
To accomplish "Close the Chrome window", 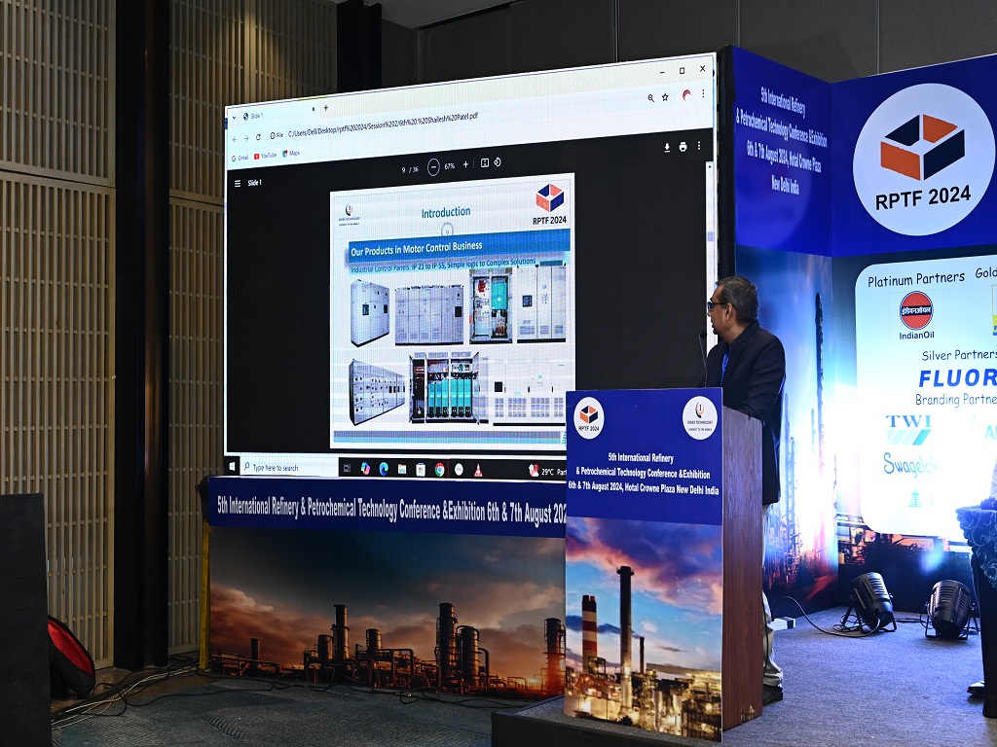I will [x=703, y=69].
